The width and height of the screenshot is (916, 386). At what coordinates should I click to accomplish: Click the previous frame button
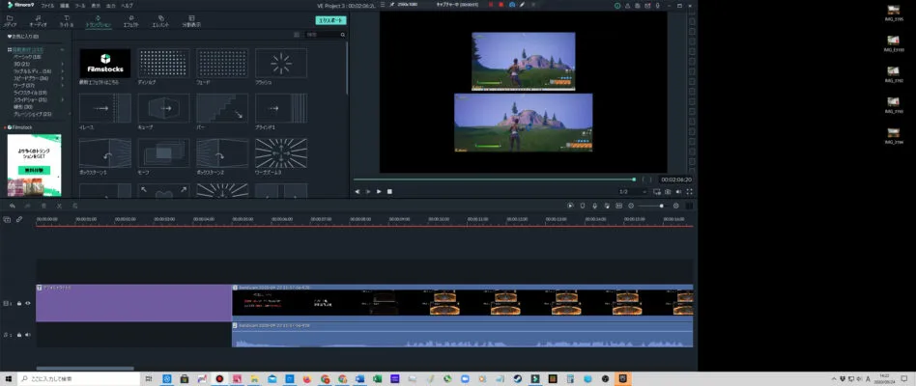pyautogui.click(x=358, y=191)
